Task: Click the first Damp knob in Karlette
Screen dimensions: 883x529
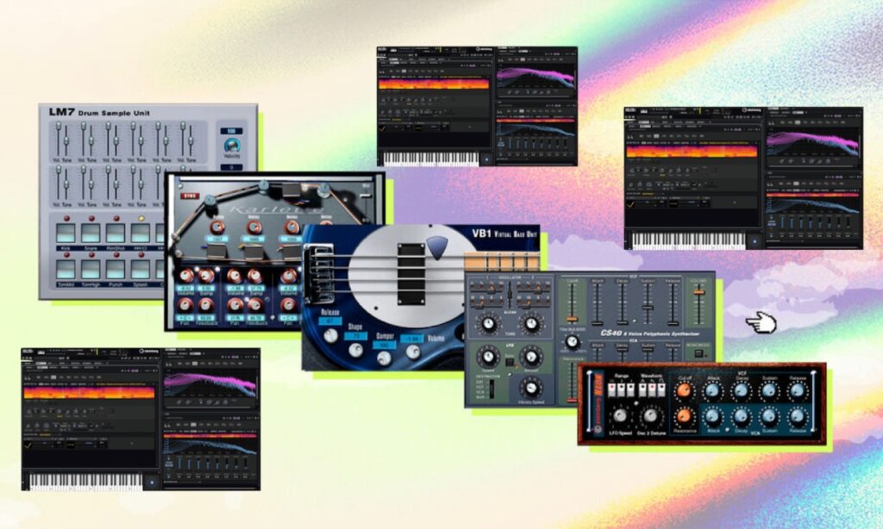Action: click(x=206, y=276)
